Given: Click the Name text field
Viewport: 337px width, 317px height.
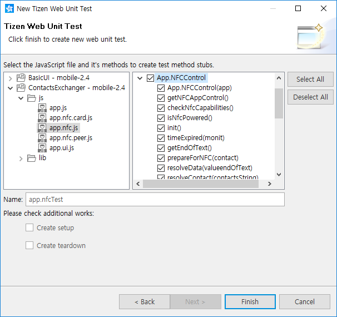Looking at the screenshot, I should (155, 199).
